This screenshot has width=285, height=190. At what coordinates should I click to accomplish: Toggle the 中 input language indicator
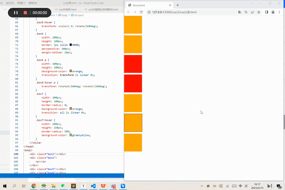pyautogui.click(x=241, y=186)
